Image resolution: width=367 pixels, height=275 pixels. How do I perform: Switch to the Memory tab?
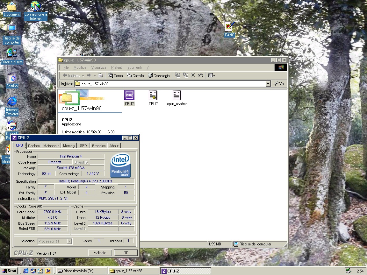tap(69, 146)
